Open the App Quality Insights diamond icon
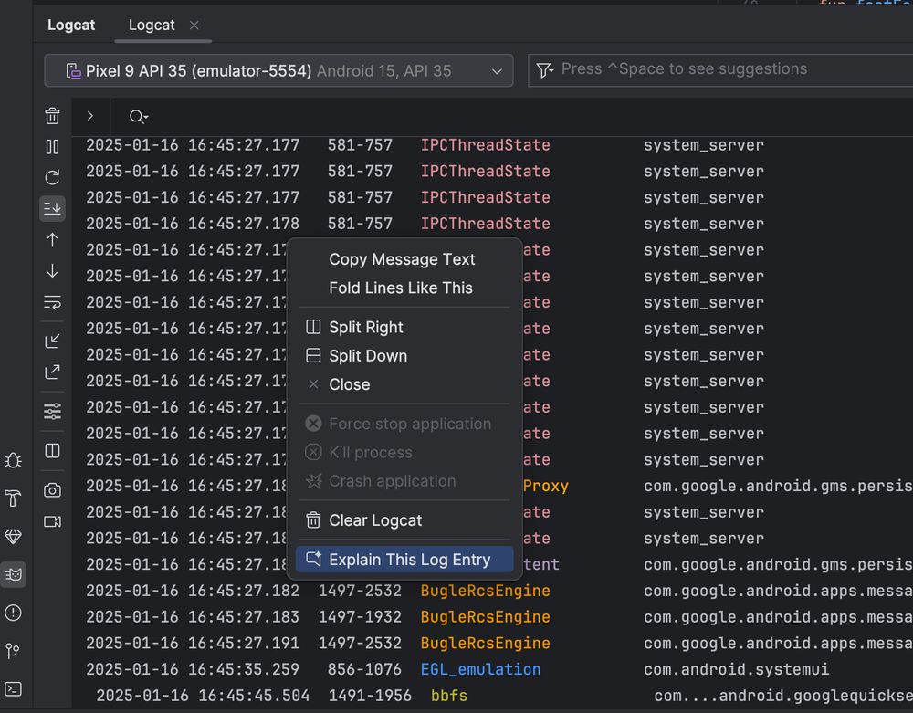This screenshot has height=713, width=913. (13, 536)
